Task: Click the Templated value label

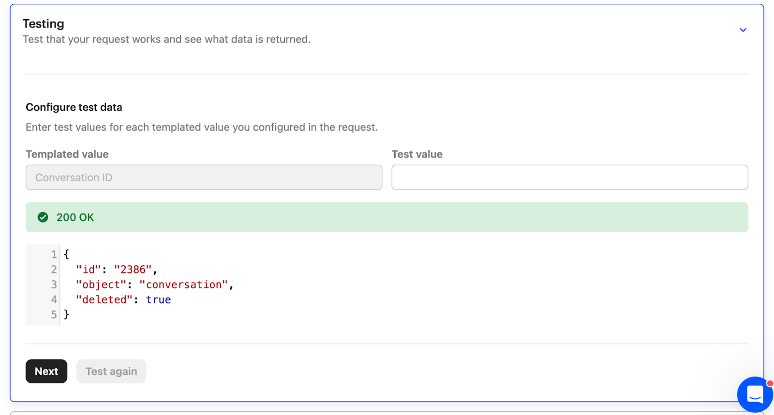Action: click(x=67, y=154)
